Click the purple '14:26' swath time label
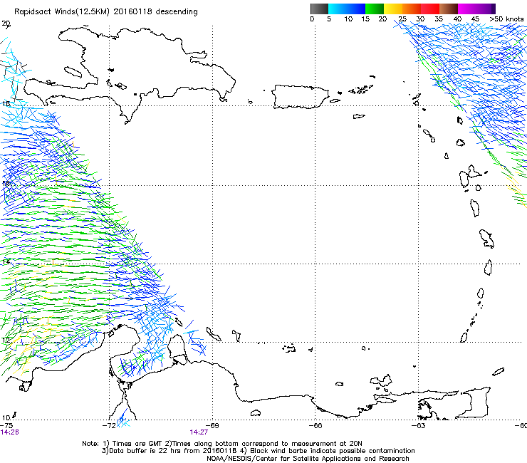 pyautogui.click(x=9, y=432)
